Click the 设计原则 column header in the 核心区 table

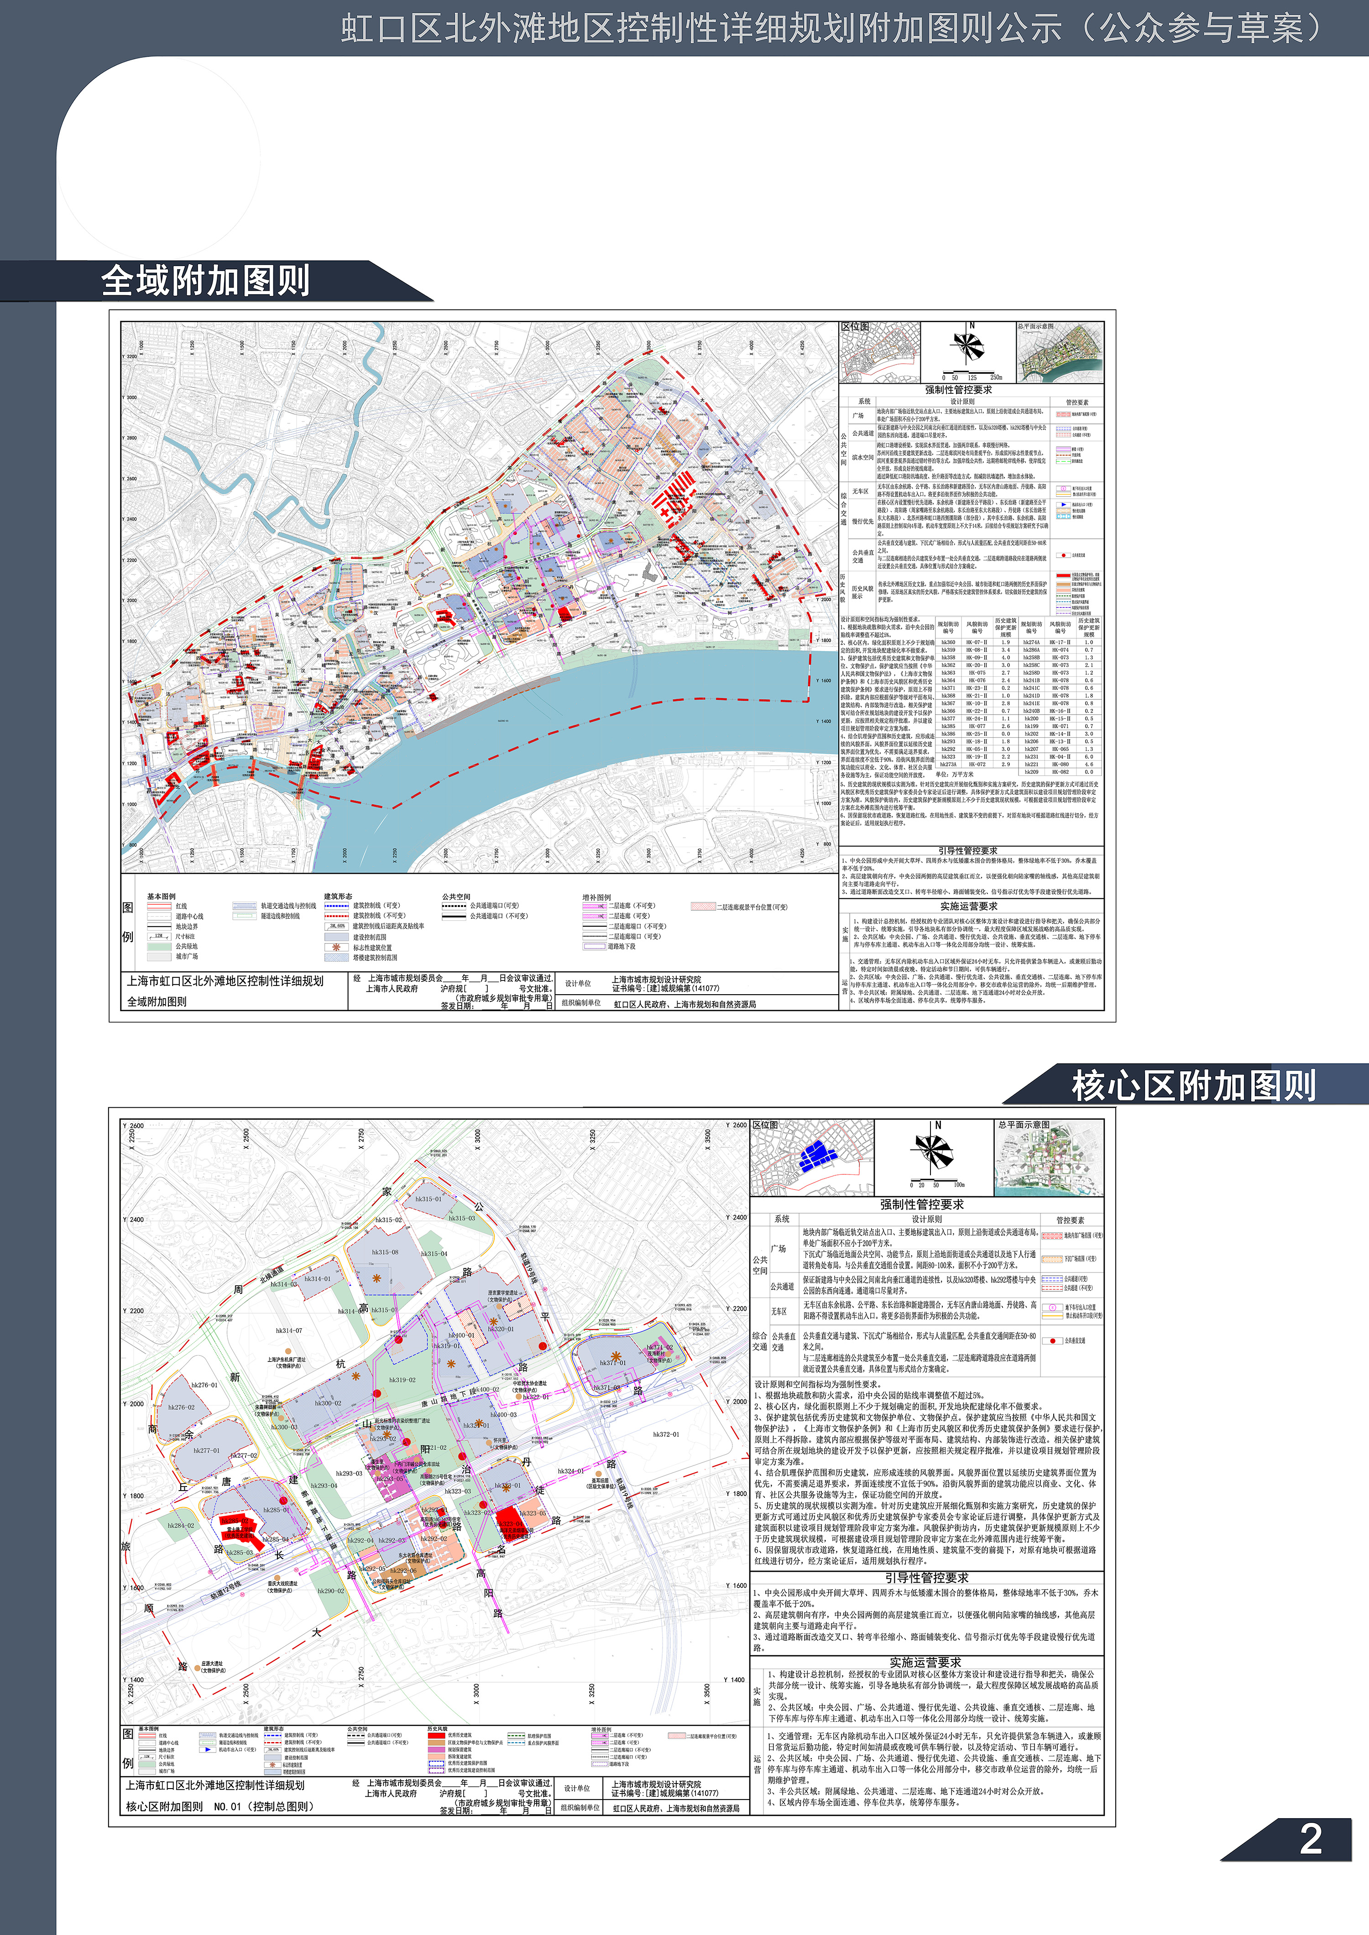coord(926,1220)
